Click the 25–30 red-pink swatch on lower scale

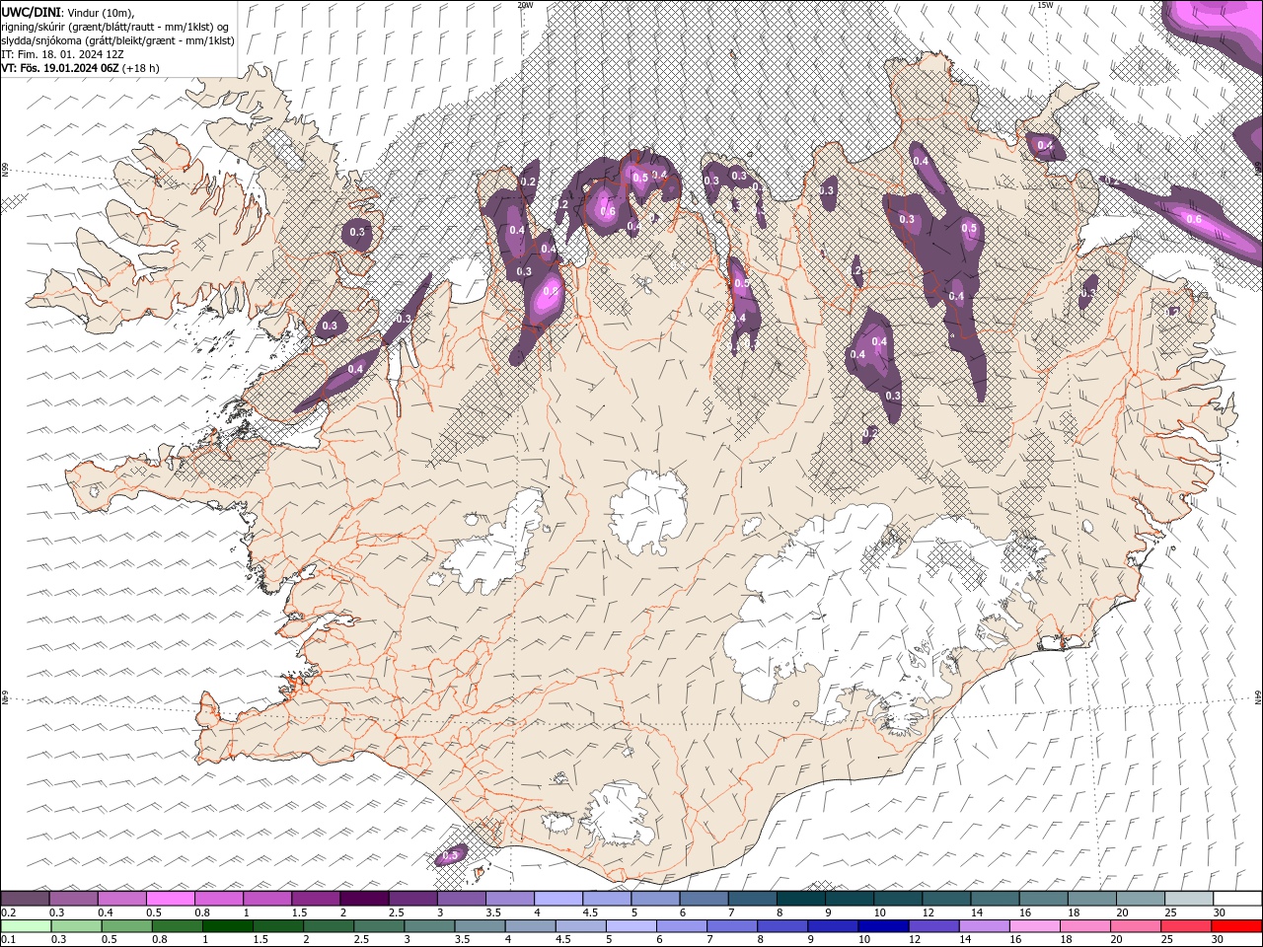pos(1186,926)
